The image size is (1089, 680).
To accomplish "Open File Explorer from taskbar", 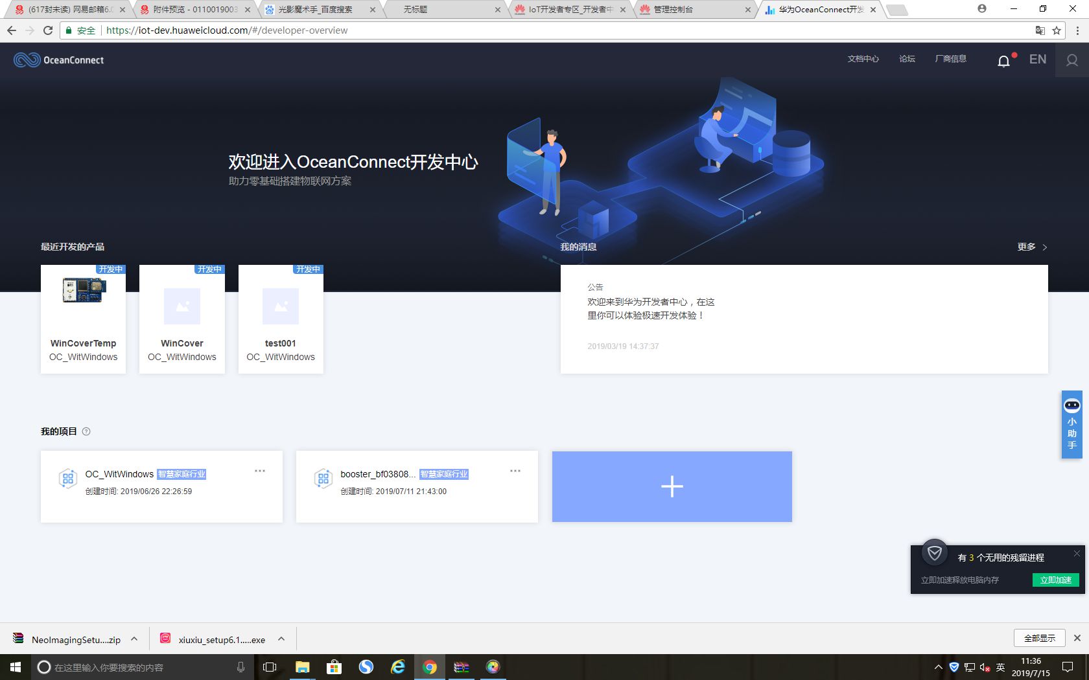I will [x=302, y=667].
